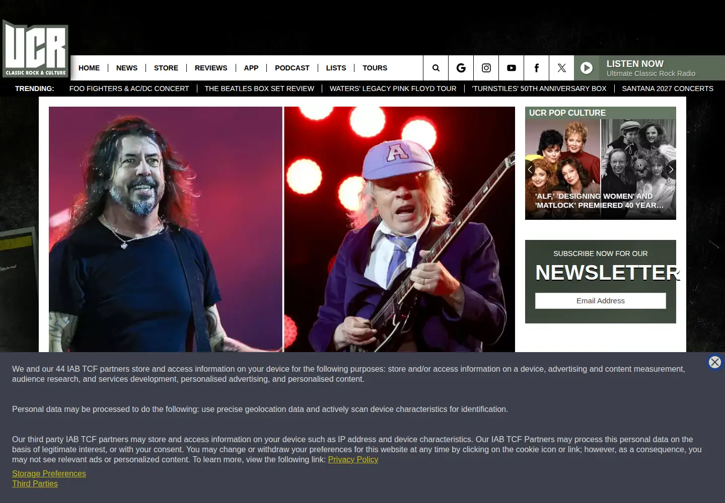
Task: Open trending 'Turnstiles' 50th Anniversary Box
Action: coord(539,89)
